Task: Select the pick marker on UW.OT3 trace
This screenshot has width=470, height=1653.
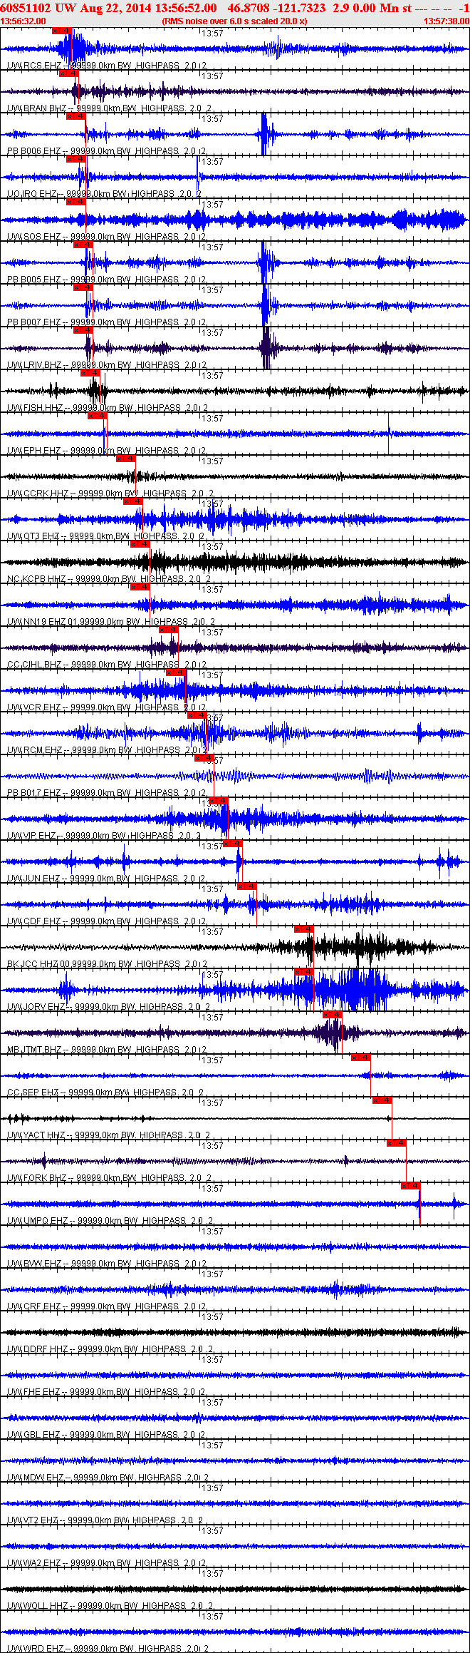Action: point(133,501)
